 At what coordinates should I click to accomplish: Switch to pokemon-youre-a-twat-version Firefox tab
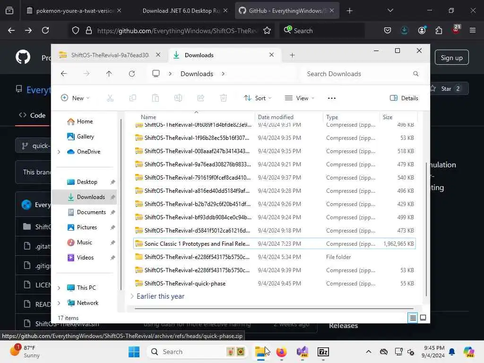click(74, 11)
